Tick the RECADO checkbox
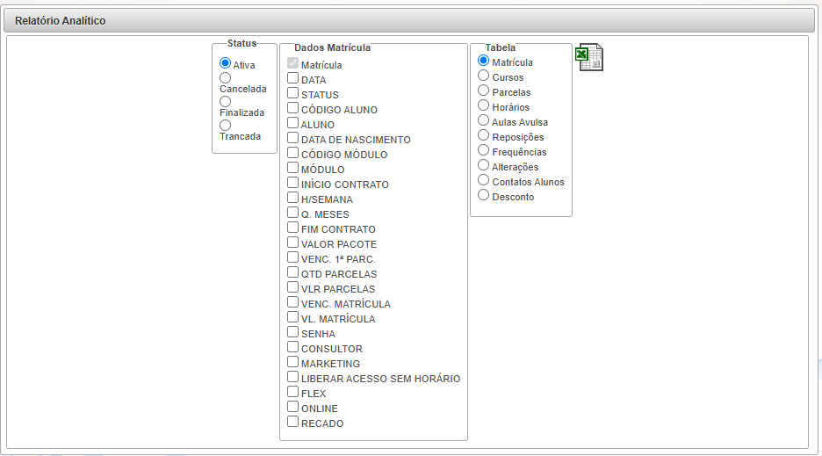This screenshot has width=822, height=456. [293, 423]
